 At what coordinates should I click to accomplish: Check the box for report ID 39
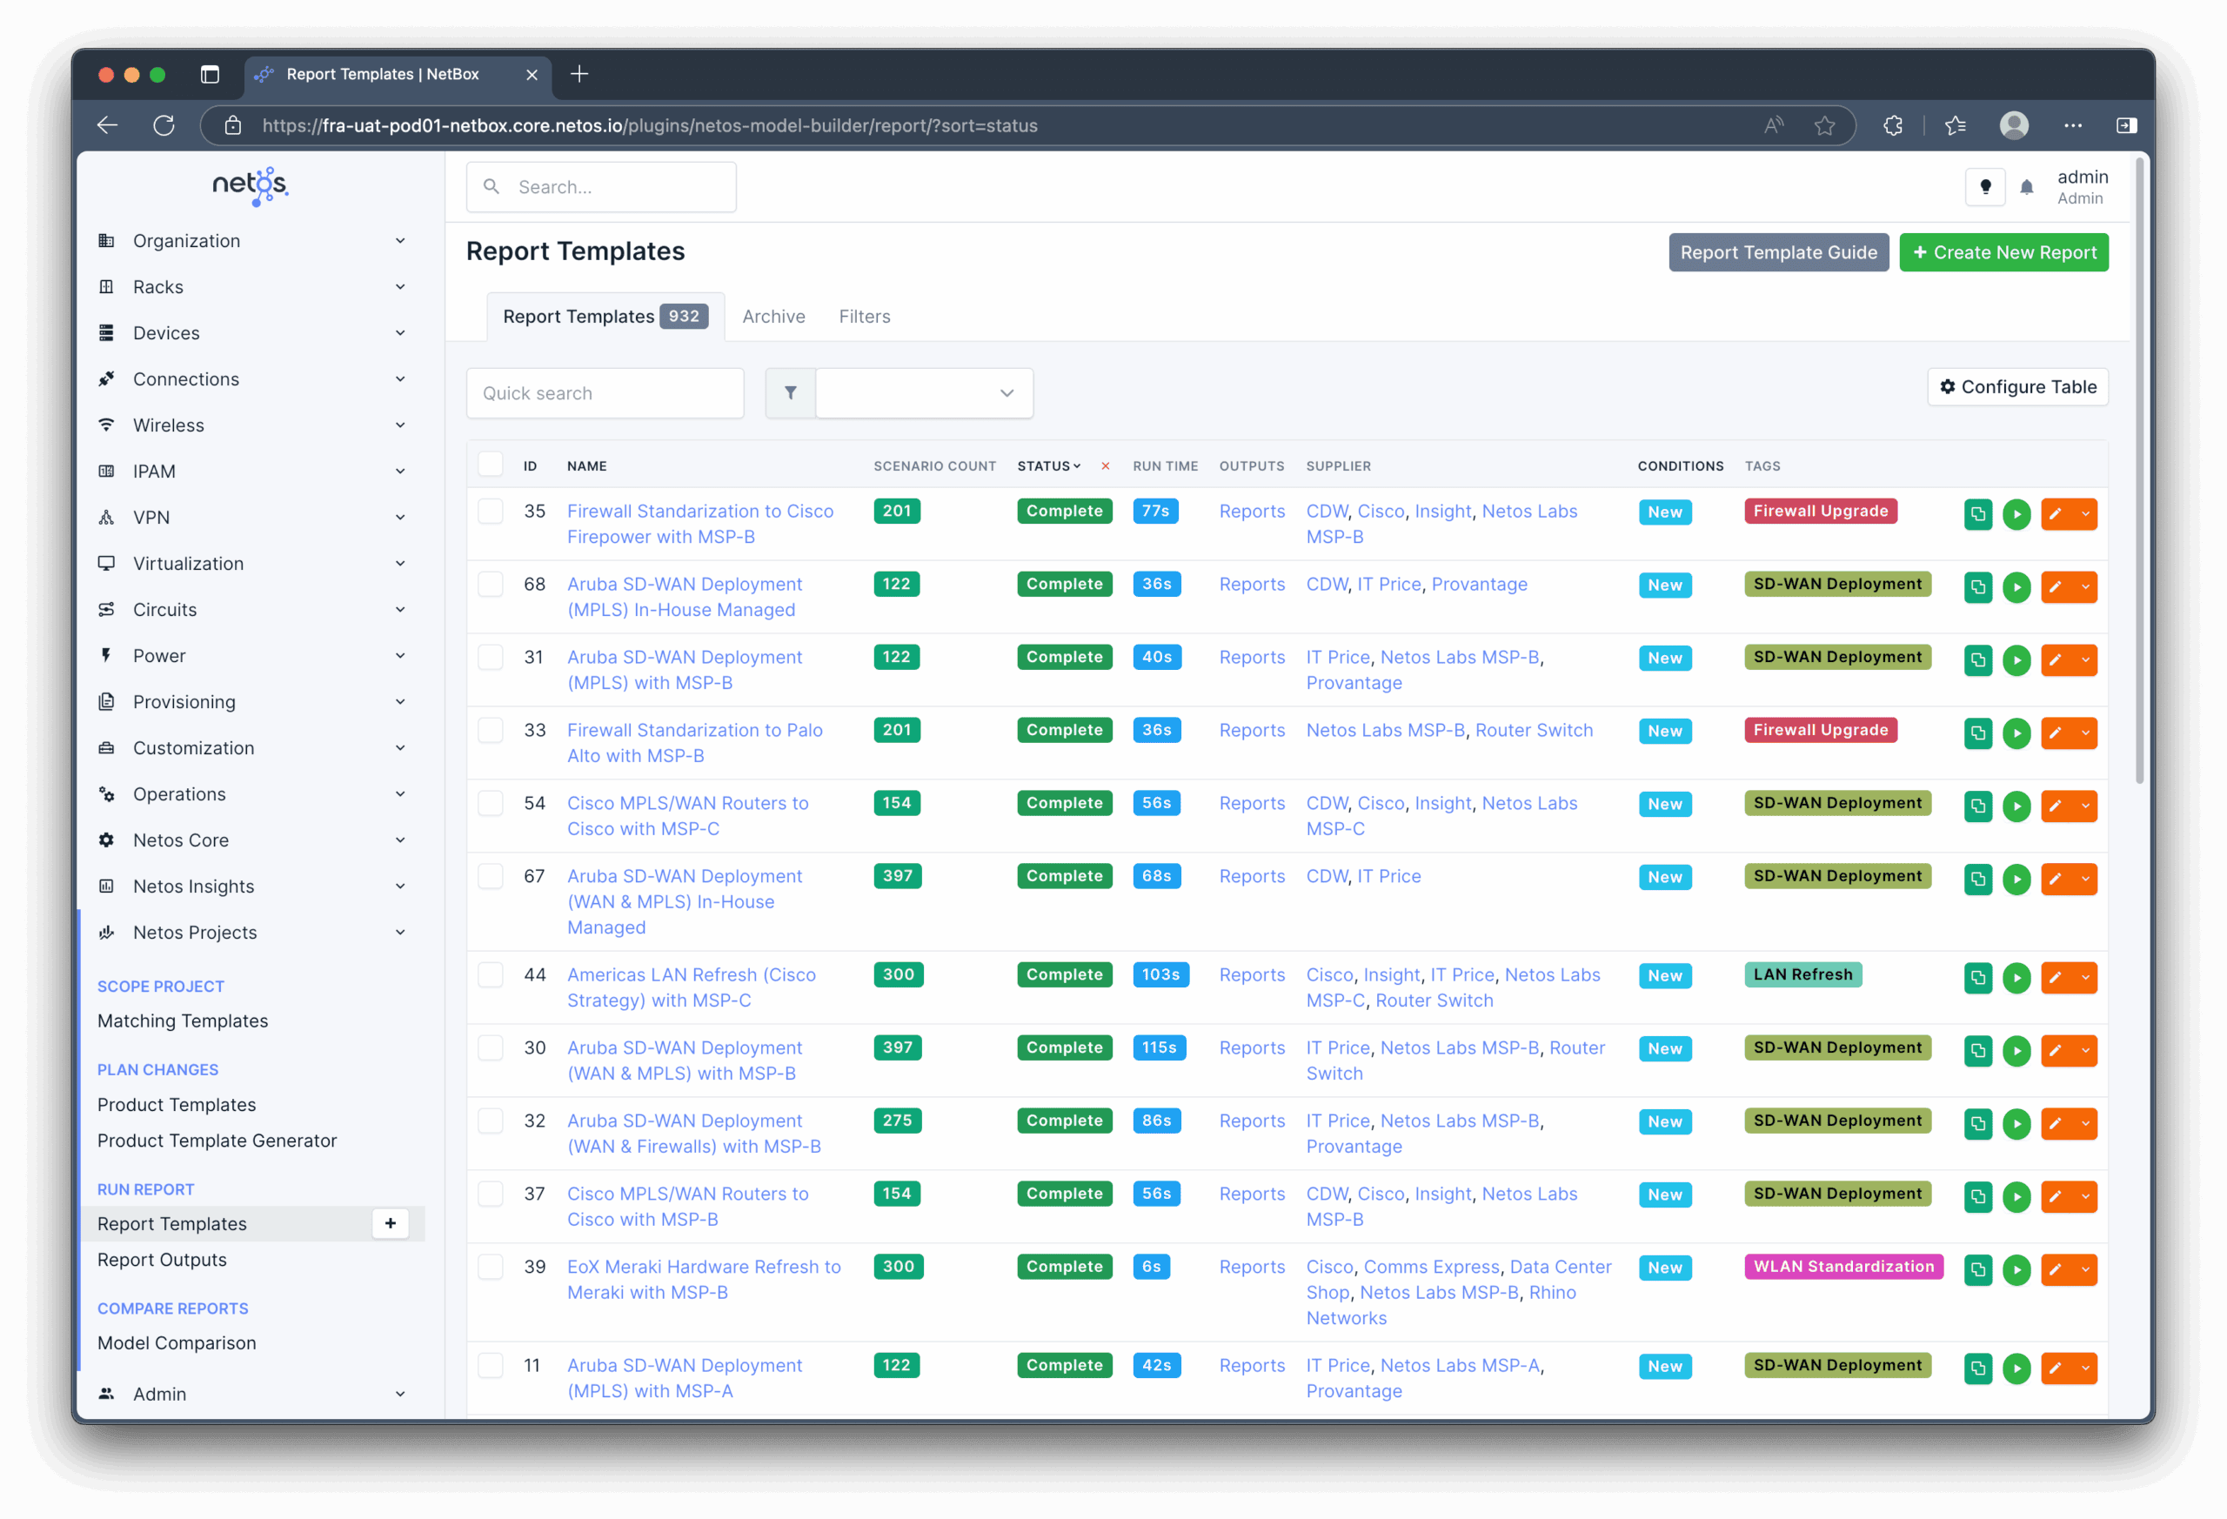click(491, 1266)
